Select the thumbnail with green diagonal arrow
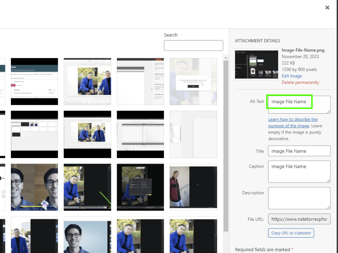The image size is (338, 253). pos(87,187)
